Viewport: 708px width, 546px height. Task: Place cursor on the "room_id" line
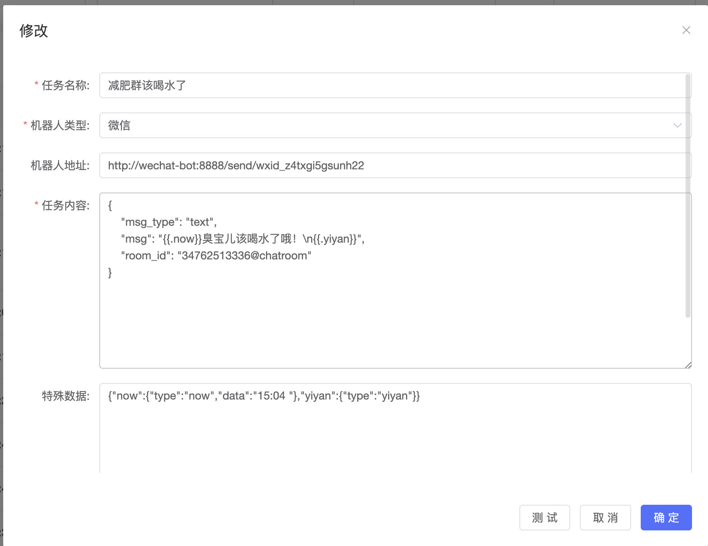pos(216,256)
